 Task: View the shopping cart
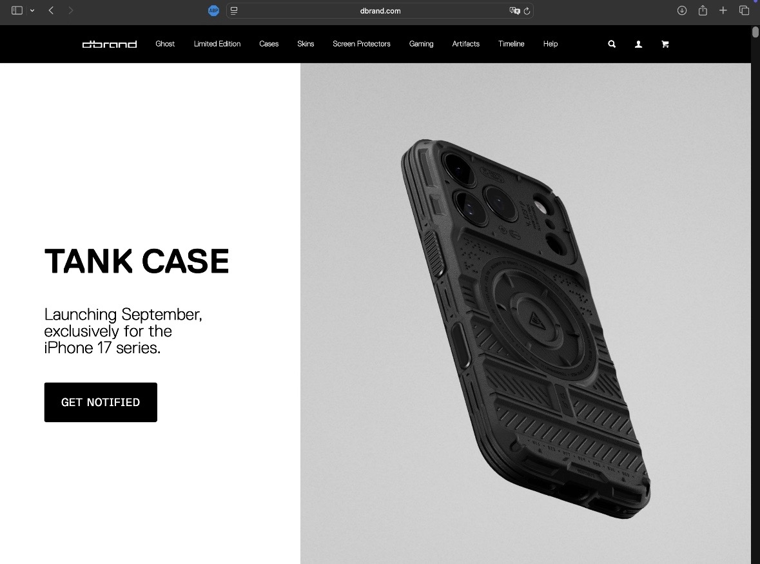665,44
